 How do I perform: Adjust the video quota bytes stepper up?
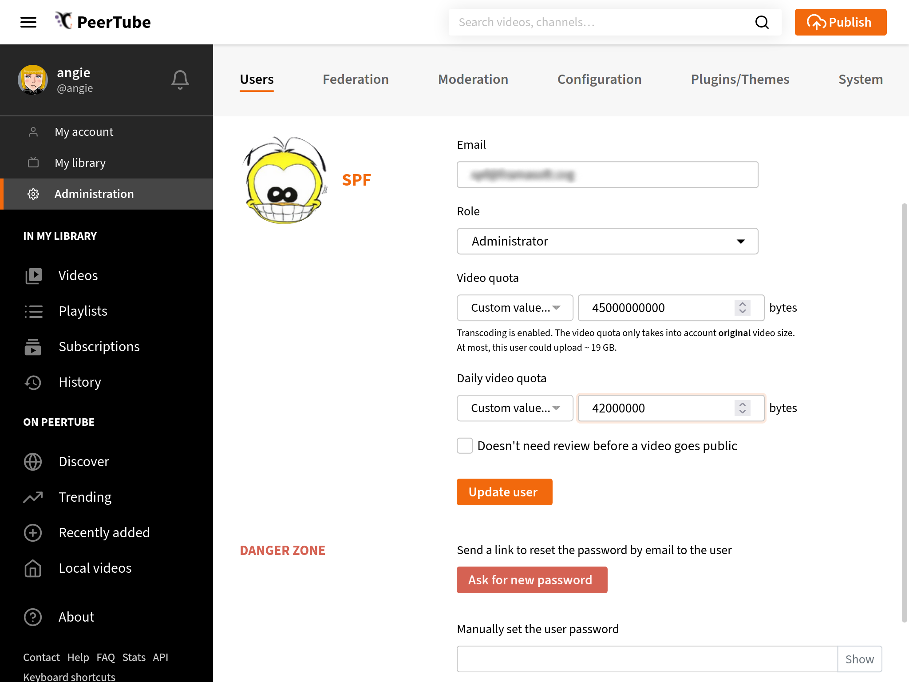click(742, 304)
